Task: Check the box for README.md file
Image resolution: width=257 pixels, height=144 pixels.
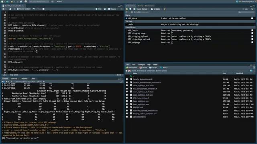Action: 127,108
